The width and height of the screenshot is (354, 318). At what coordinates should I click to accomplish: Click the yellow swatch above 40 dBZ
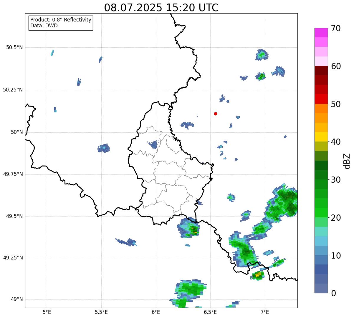point(321,137)
